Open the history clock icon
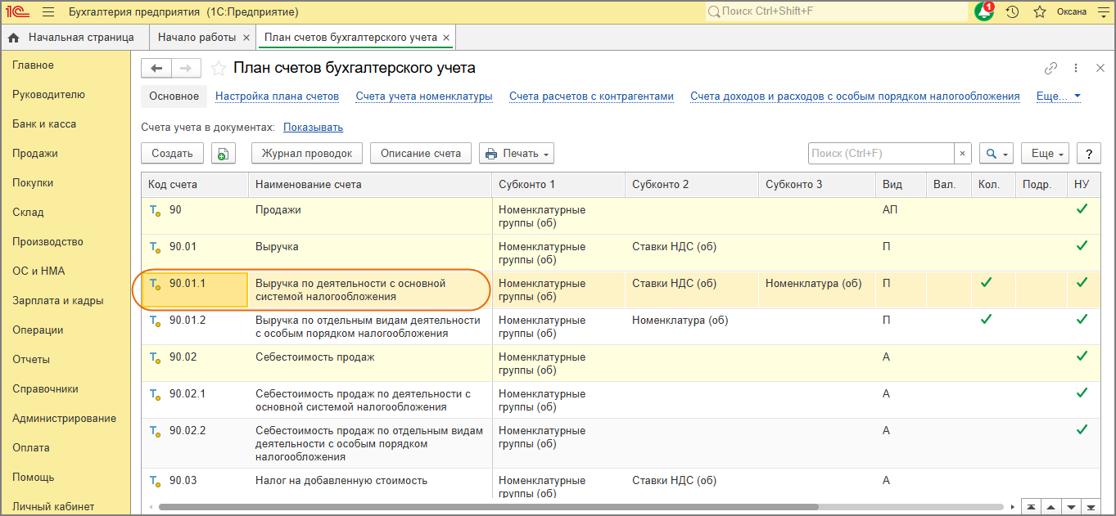This screenshot has width=1116, height=516. pos(1013,12)
